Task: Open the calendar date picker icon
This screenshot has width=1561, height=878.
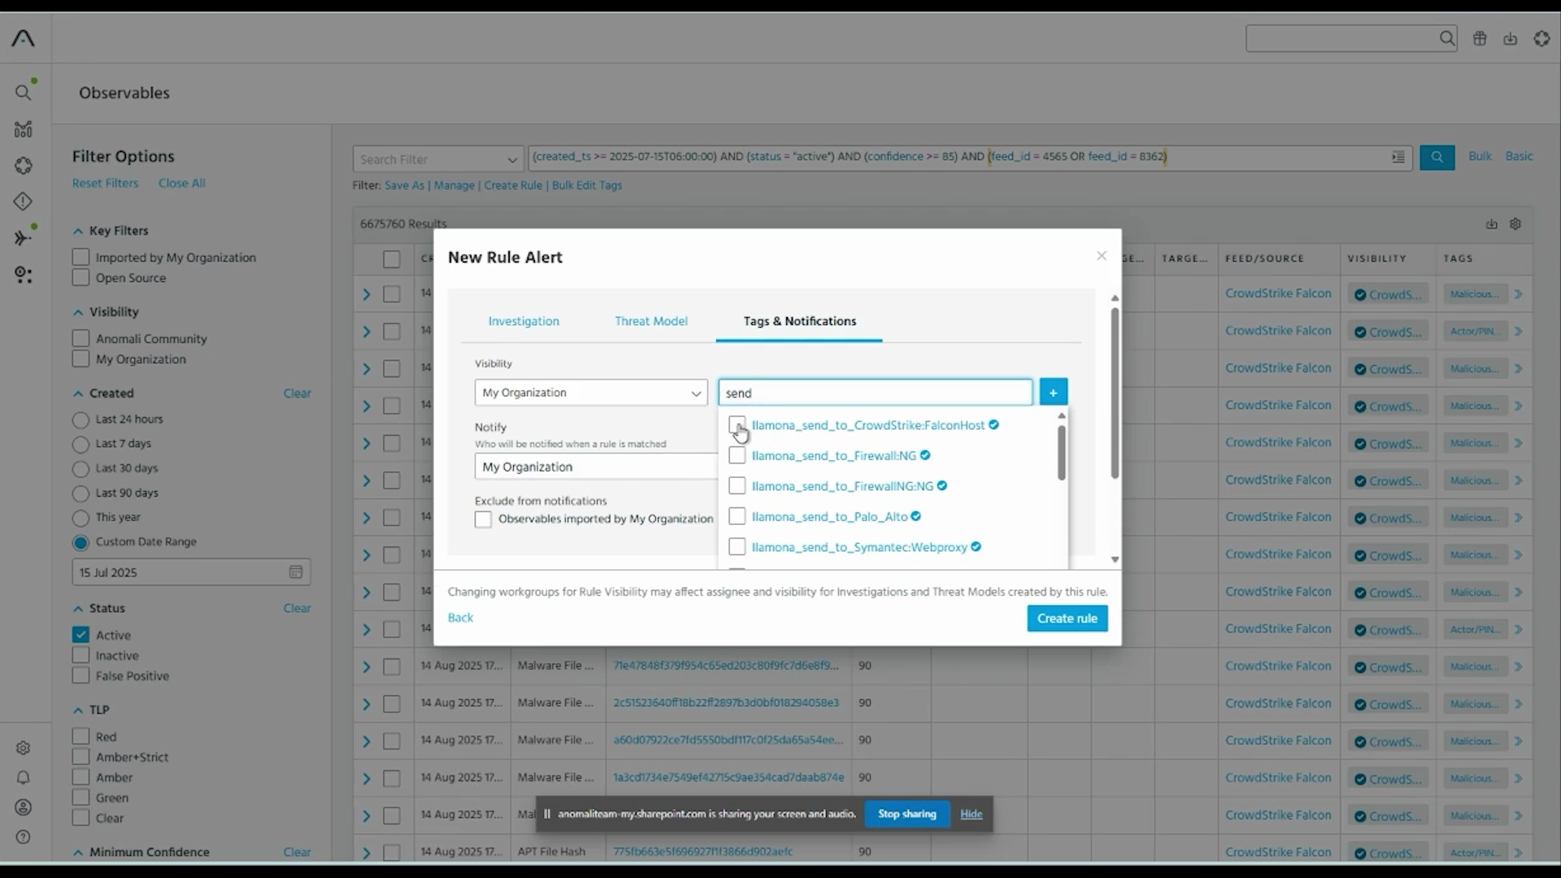Action: 296,572
